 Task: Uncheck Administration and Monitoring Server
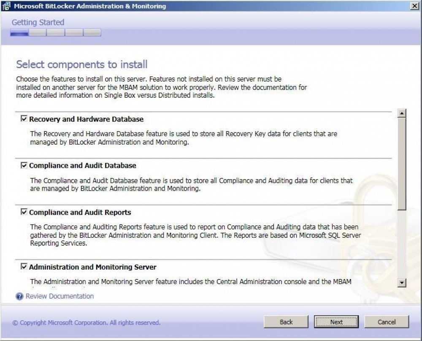click(x=24, y=266)
